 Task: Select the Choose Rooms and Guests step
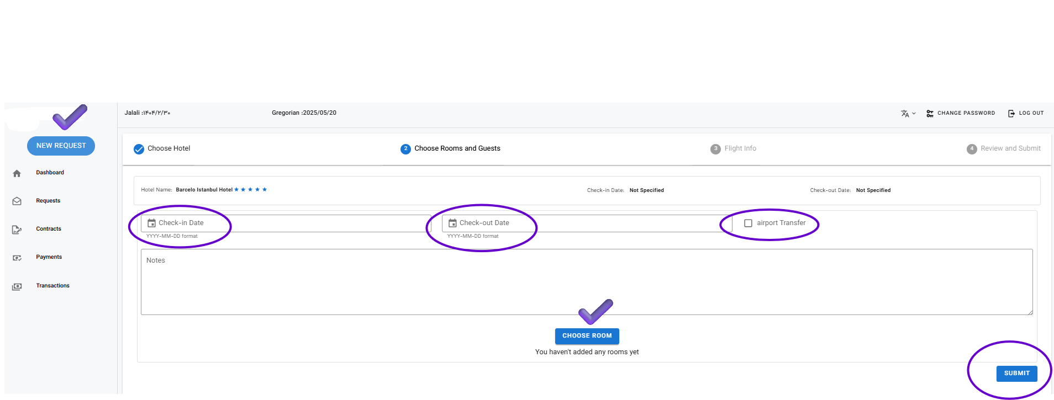pos(450,148)
